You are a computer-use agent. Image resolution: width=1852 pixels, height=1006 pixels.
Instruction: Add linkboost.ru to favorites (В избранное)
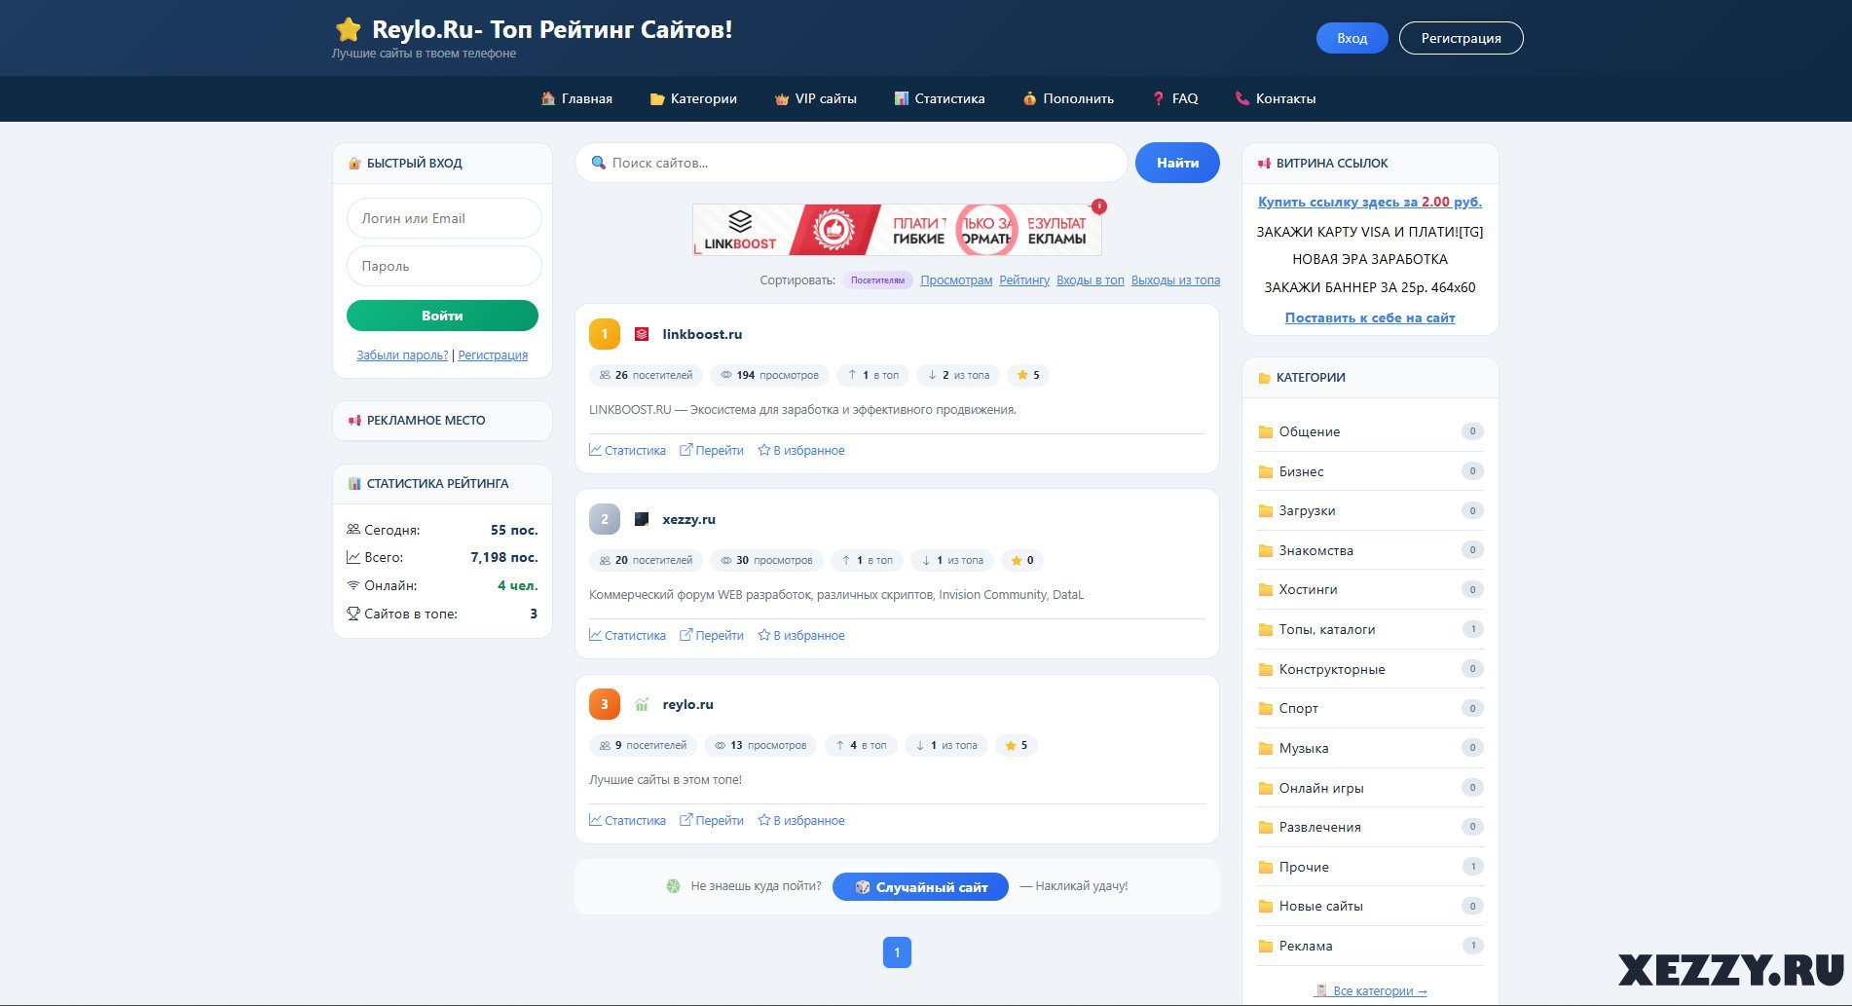pos(801,451)
